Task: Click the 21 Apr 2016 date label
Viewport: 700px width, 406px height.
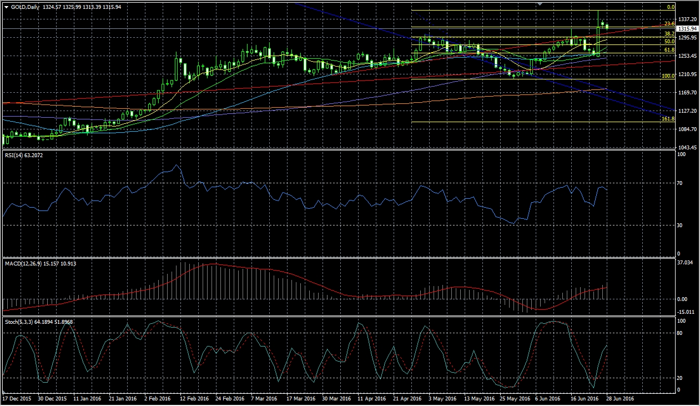Action: [407, 399]
